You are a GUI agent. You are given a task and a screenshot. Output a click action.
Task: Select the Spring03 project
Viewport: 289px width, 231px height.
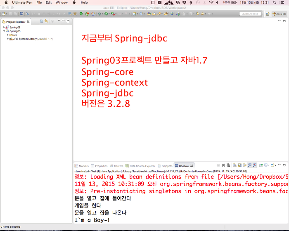(15, 31)
